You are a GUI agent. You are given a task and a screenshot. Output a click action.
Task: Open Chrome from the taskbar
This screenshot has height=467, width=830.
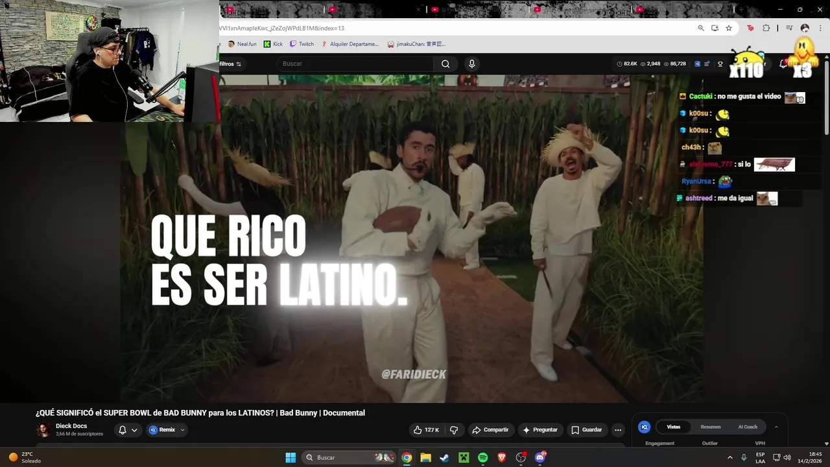[407, 457]
